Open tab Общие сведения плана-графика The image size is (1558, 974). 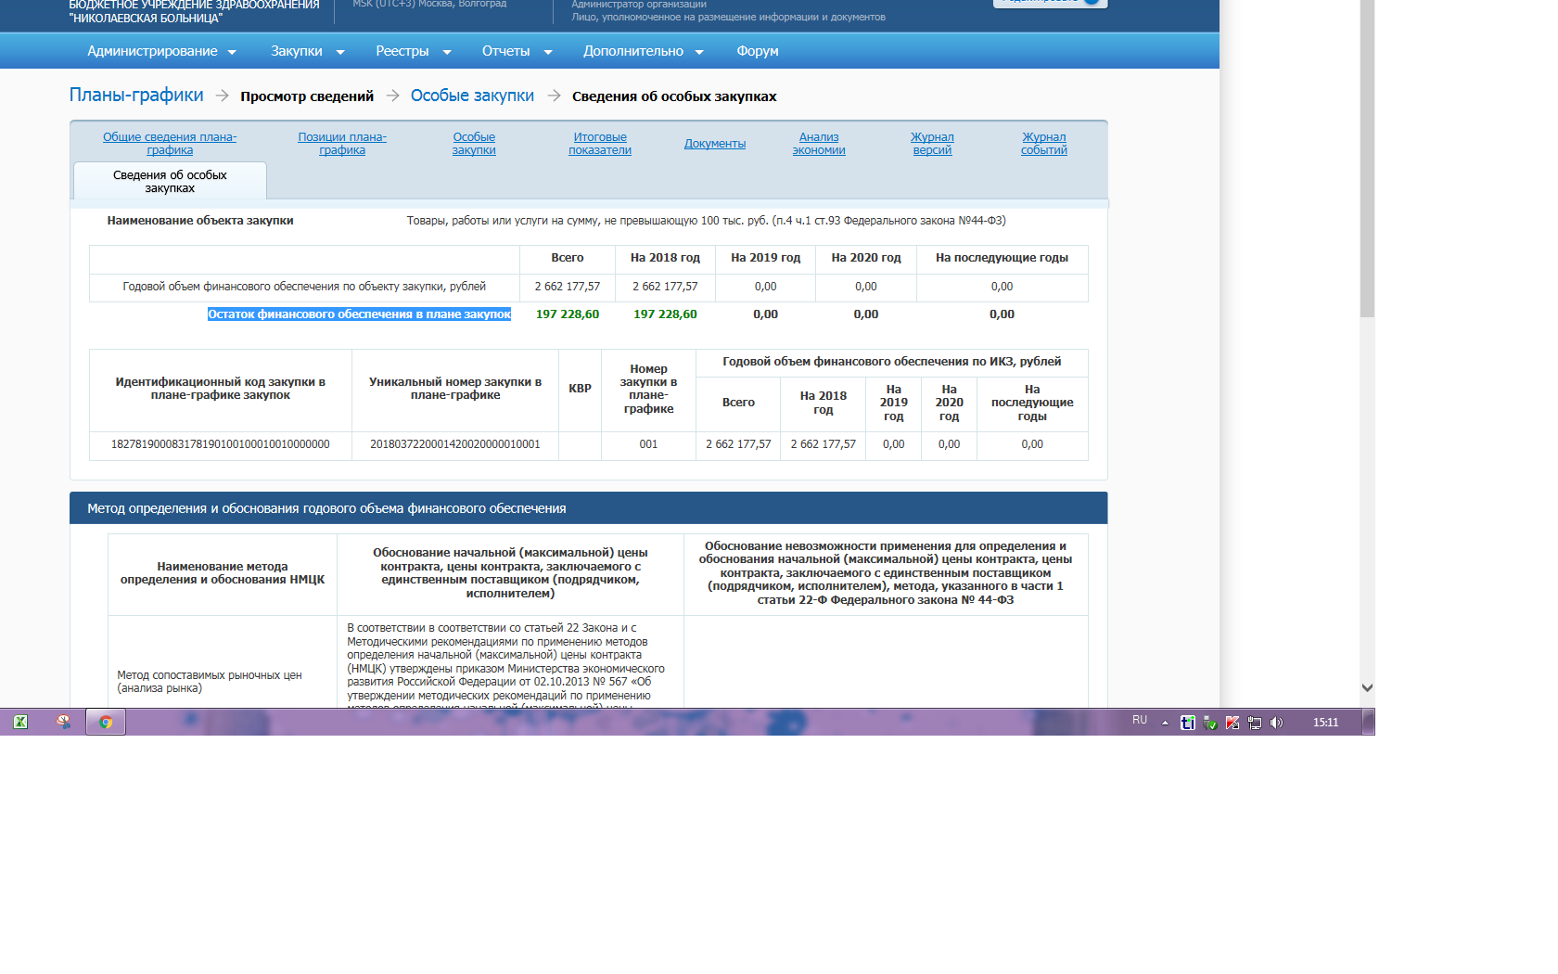click(170, 144)
